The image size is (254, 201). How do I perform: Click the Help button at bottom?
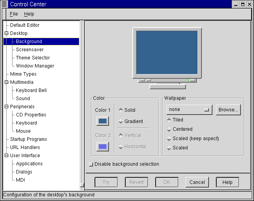pos(227,182)
